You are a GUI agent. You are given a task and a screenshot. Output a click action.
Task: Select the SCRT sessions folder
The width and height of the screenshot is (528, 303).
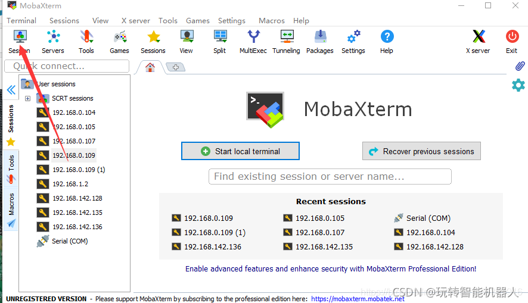pyautogui.click(x=66, y=98)
